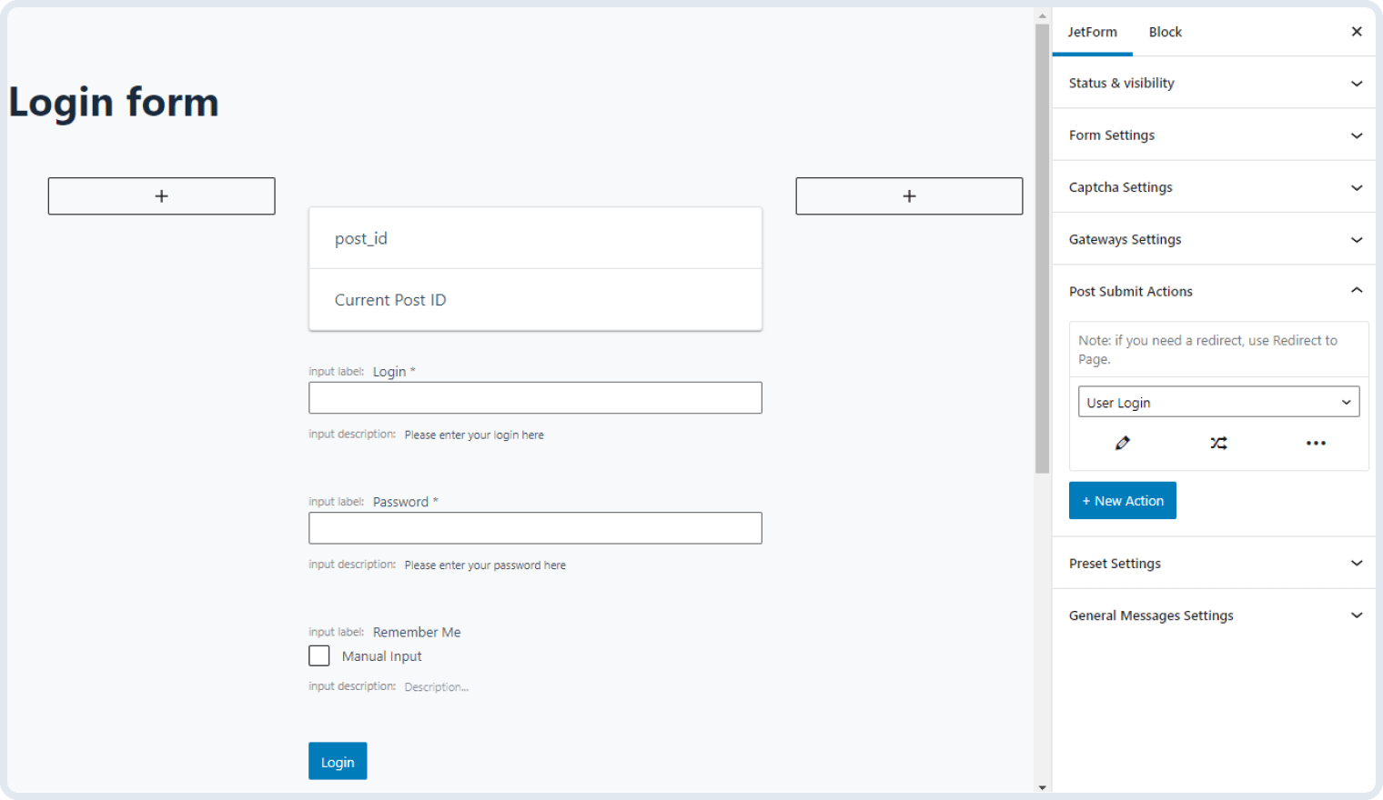Open the edit settings for User Login action
Viewport: 1383px width, 800px height.
(x=1122, y=443)
